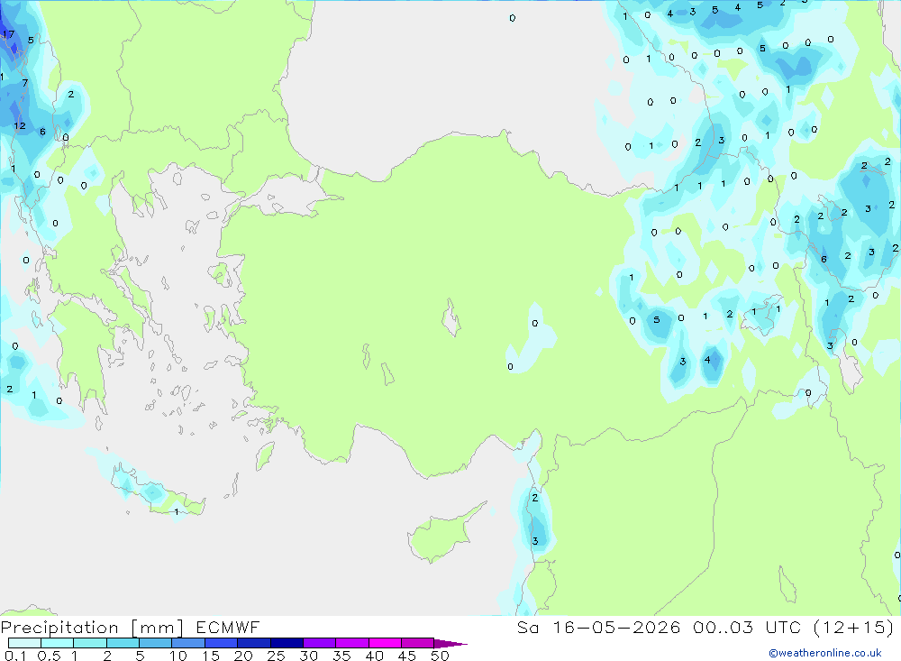Click the '3' value on the Levant coast
Screen dimensions: 901x661
(535, 541)
